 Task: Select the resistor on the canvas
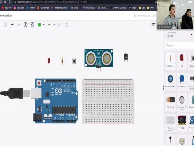tap(62, 61)
